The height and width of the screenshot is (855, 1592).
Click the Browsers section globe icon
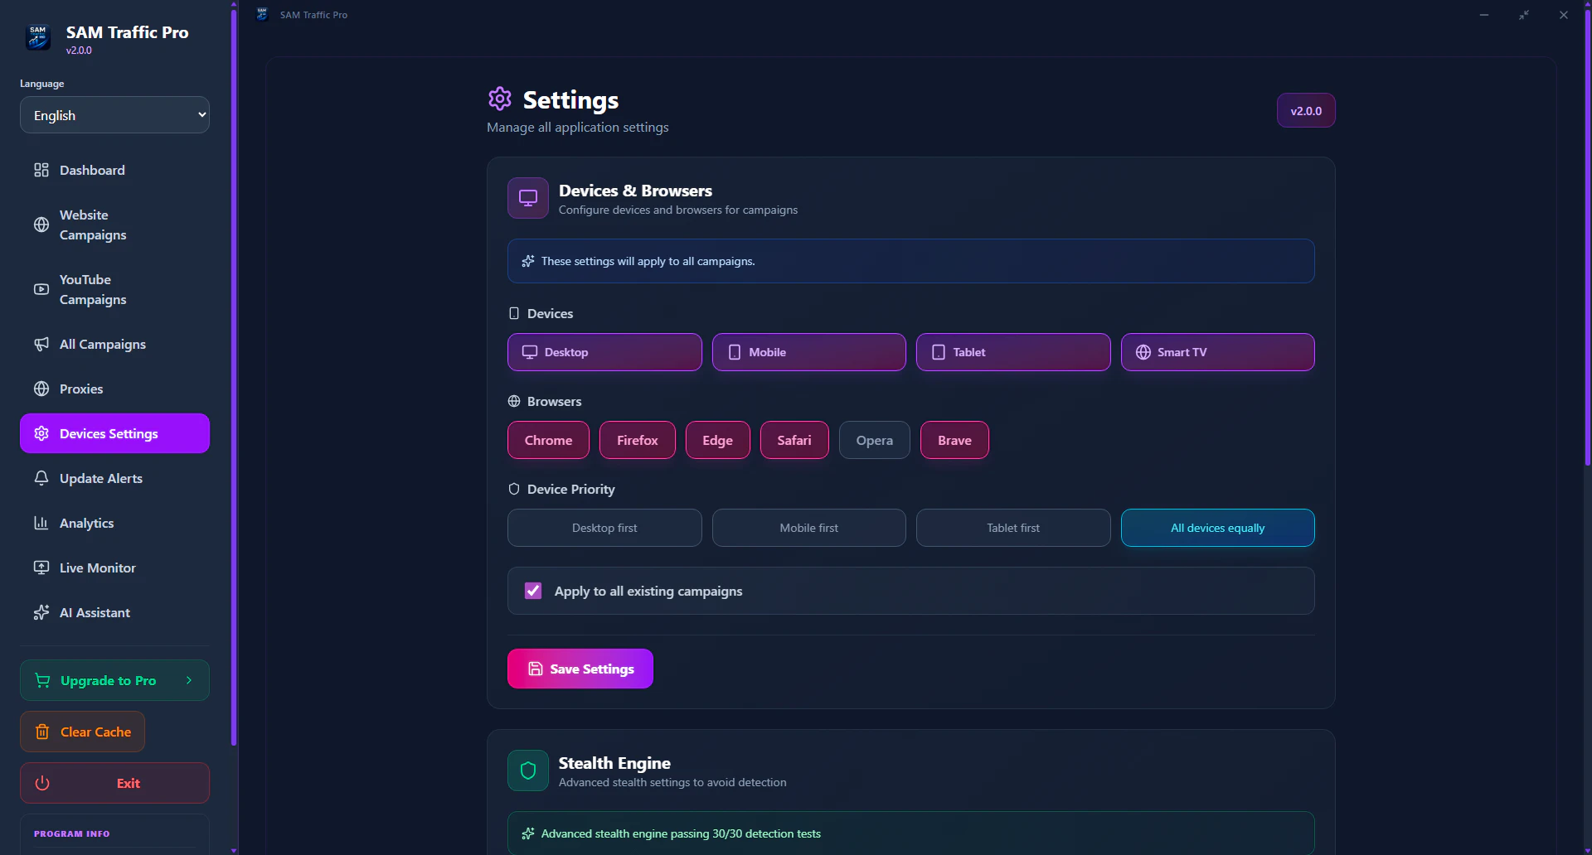coord(514,401)
